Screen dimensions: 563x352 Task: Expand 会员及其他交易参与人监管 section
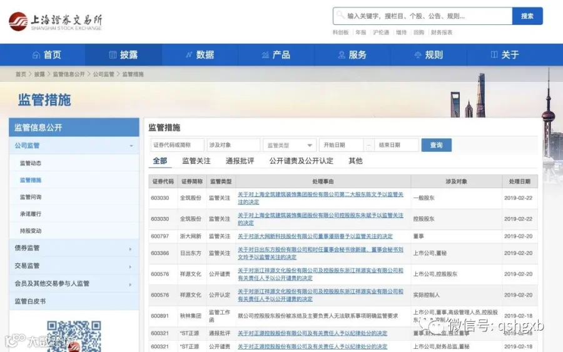click(74, 283)
